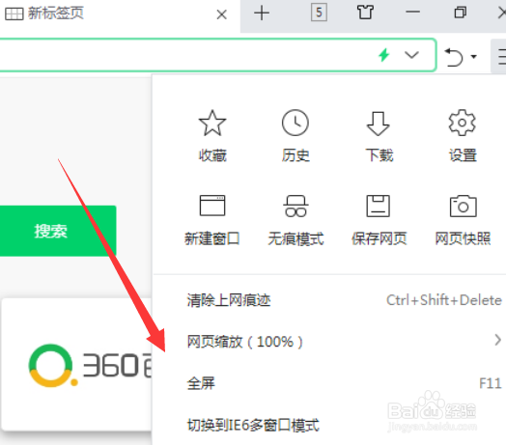This screenshot has height=445, width=506.
Task: Open the 历史 history clock icon
Action: click(x=295, y=124)
